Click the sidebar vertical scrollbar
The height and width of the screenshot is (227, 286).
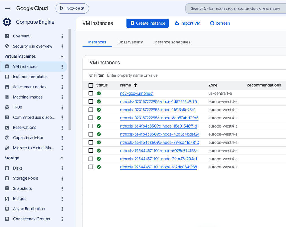point(70,79)
